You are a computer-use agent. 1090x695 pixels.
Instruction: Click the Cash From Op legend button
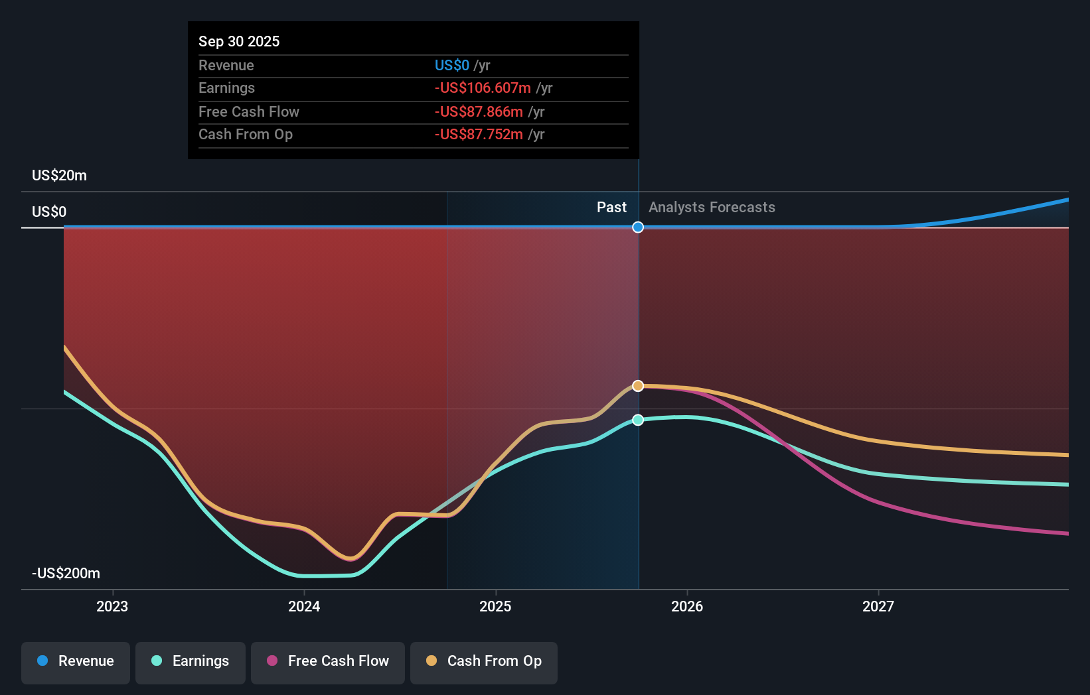[483, 662]
